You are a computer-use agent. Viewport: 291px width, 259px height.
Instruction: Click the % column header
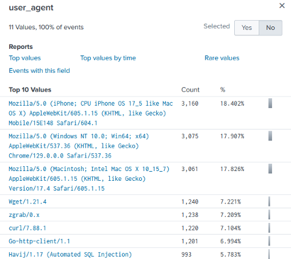pyautogui.click(x=223, y=90)
